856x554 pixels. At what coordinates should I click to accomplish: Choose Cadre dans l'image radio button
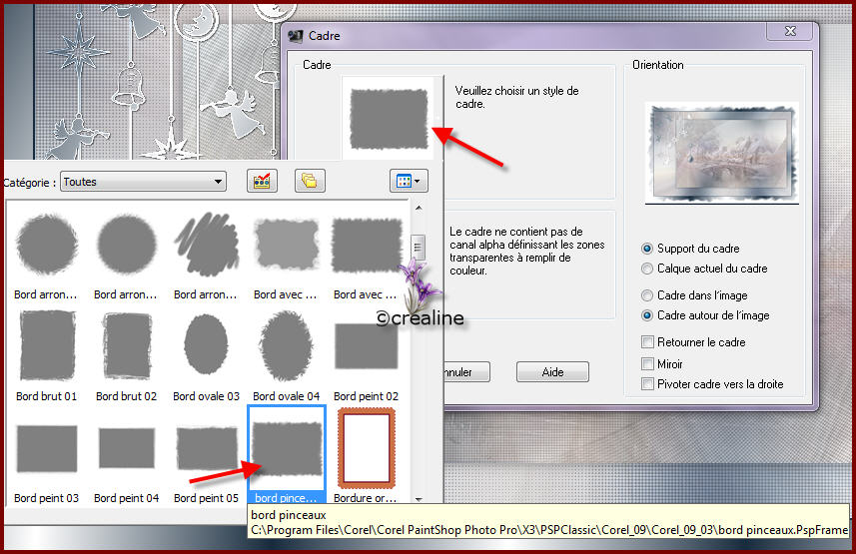pyautogui.click(x=648, y=295)
